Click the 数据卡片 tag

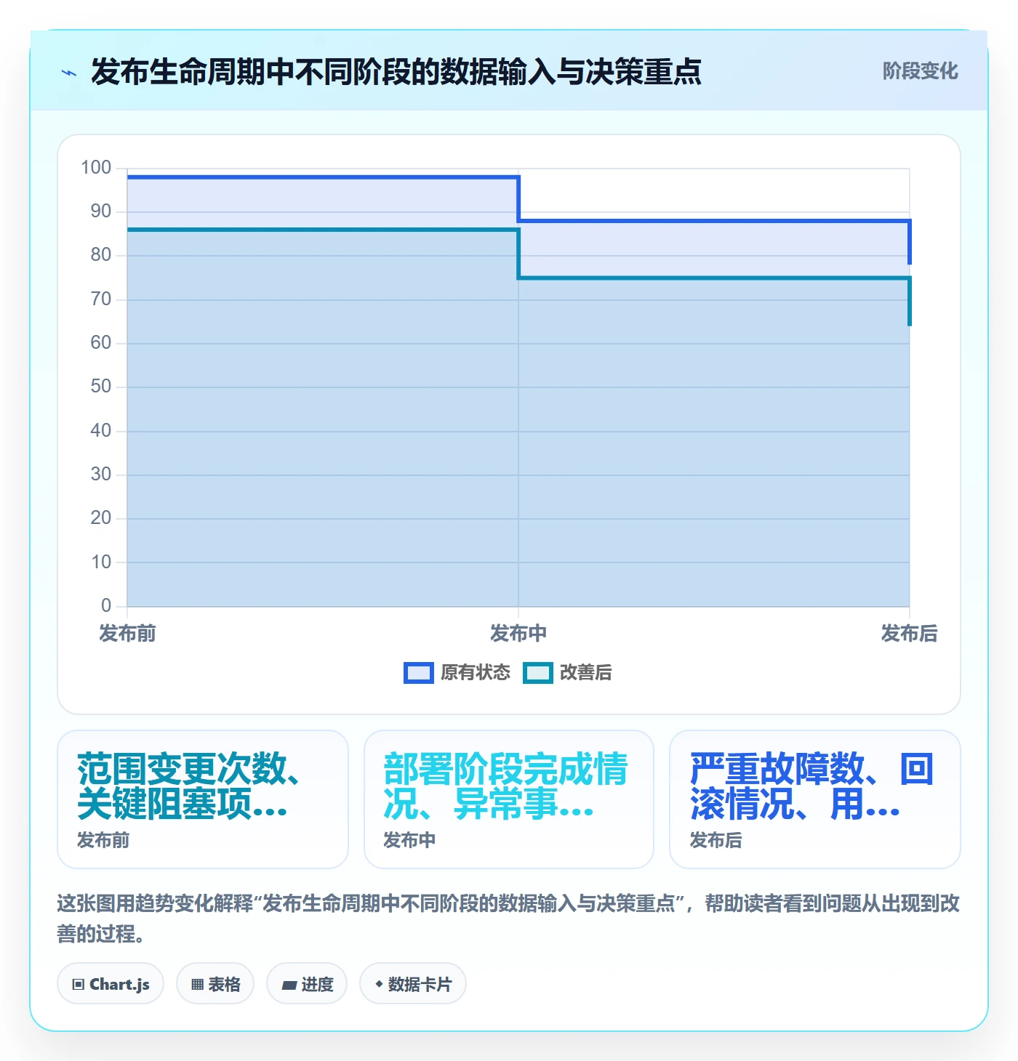pos(413,984)
